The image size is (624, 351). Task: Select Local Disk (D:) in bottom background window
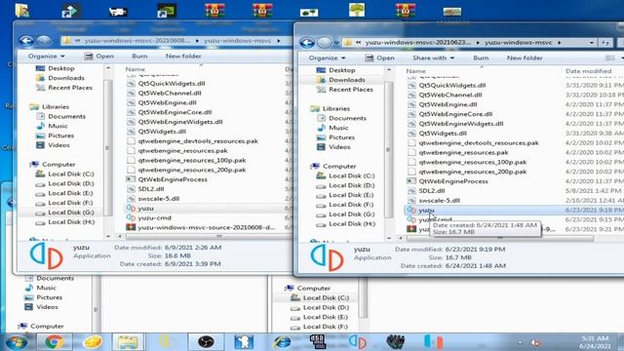[326, 307]
